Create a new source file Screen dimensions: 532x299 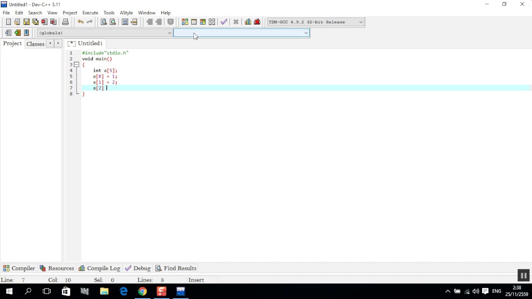[8, 22]
